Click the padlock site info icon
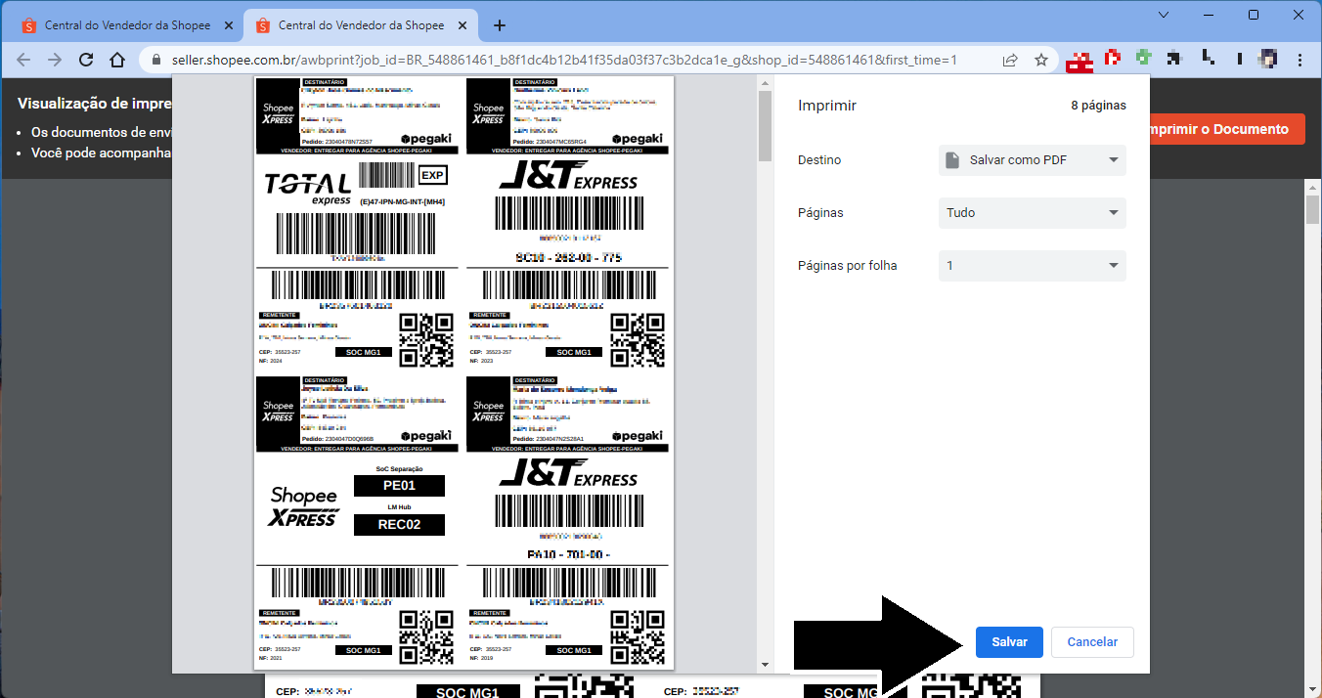 click(155, 61)
